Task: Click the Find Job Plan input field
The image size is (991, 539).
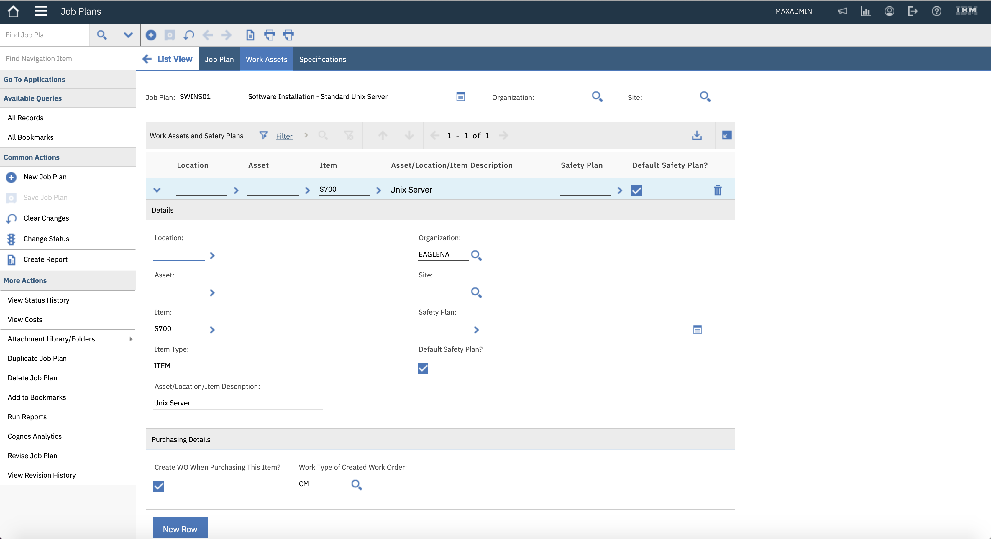Action: 44,35
